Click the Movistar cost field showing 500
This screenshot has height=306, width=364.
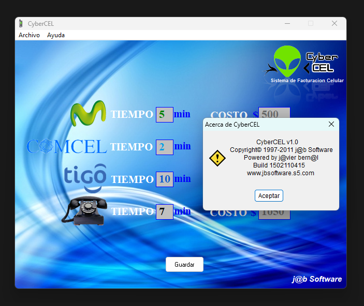pos(274,113)
